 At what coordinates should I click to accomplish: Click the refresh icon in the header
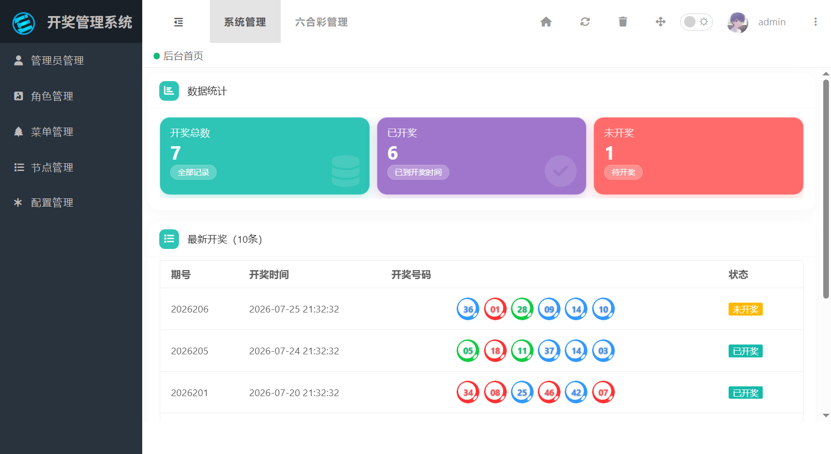(585, 22)
